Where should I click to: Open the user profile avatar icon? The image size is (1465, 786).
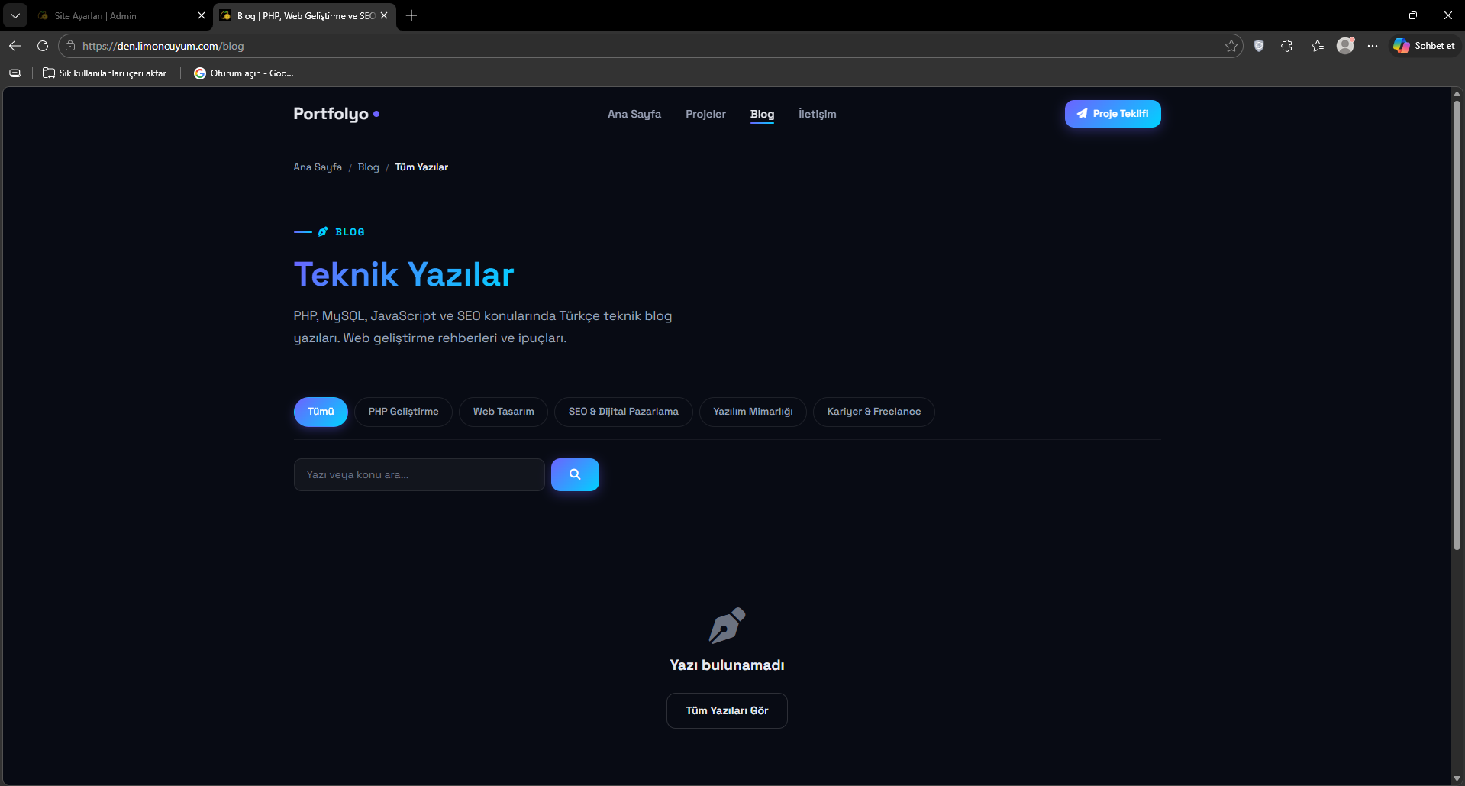[1345, 46]
